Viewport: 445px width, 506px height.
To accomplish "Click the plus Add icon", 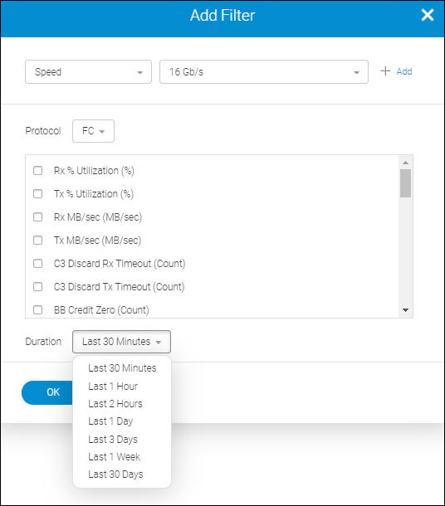I will (385, 71).
